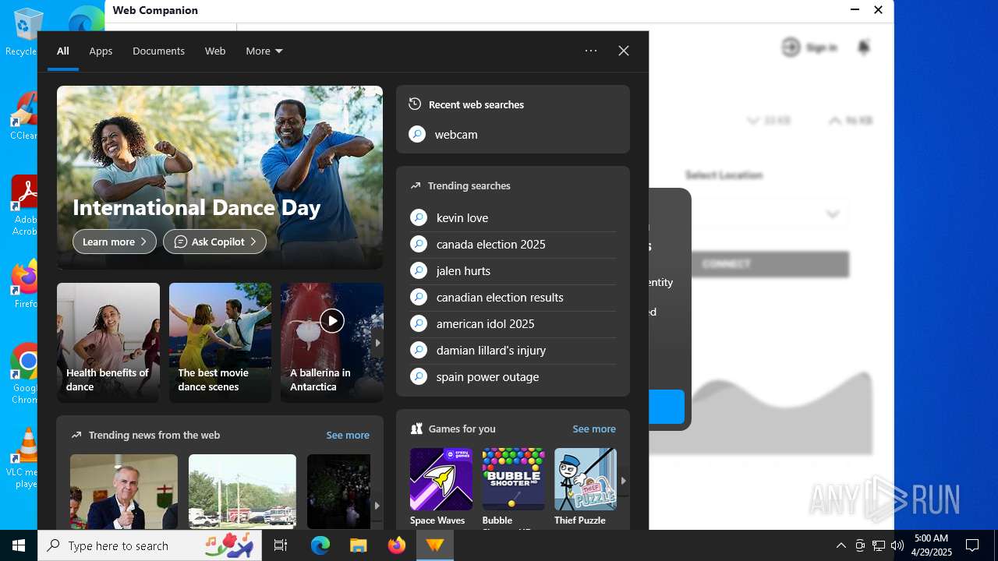Viewport: 998px width, 561px height.
Task: Open the Action Center notifications icon
Action: pos(972,545)
